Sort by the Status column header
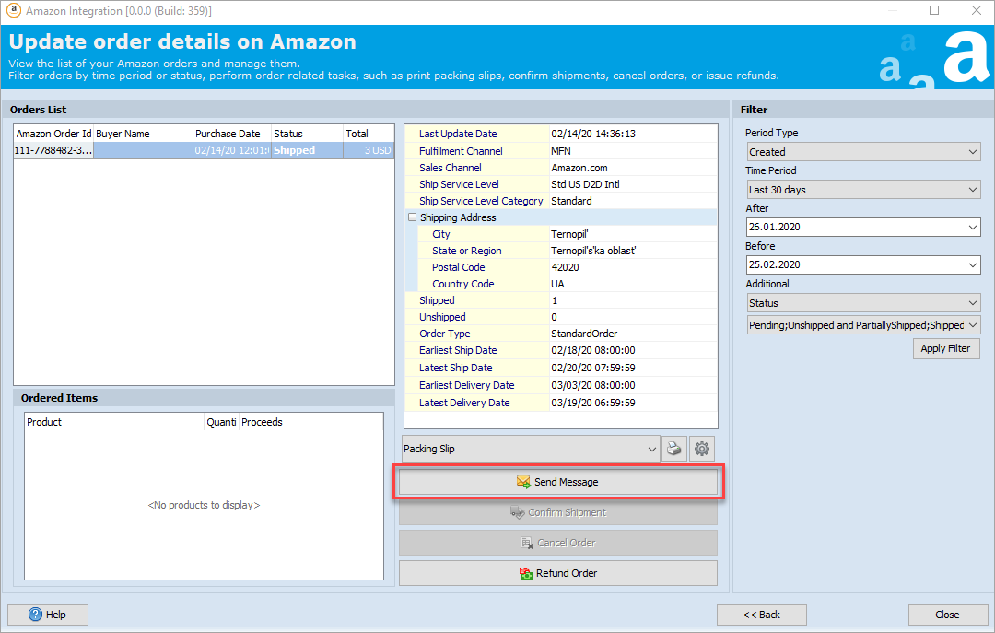The image size is (995, 633). [x=307, y=134]
